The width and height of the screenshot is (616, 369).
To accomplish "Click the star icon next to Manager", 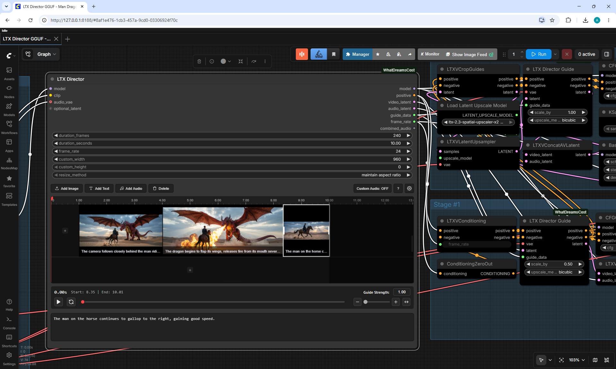I will tap(378, 54).
